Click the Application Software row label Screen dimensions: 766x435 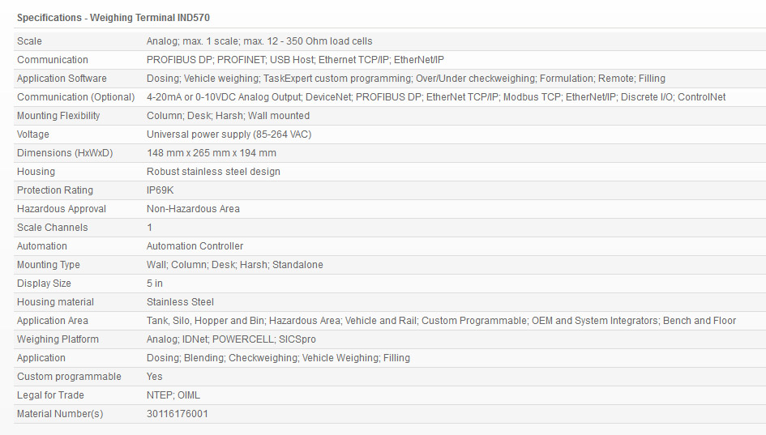(x=62, y=79)
